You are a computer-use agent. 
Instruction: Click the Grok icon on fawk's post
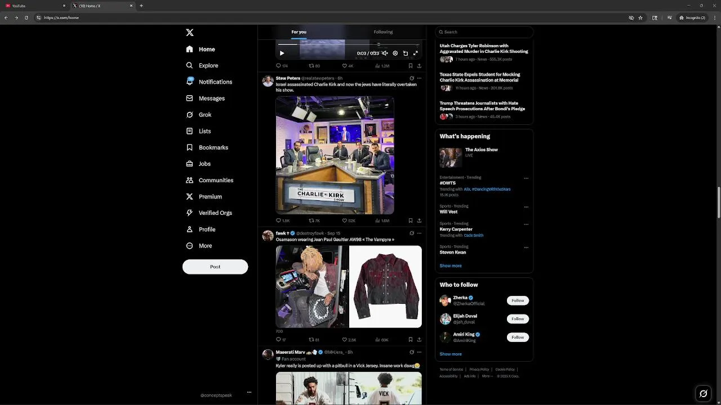(412, 233)
